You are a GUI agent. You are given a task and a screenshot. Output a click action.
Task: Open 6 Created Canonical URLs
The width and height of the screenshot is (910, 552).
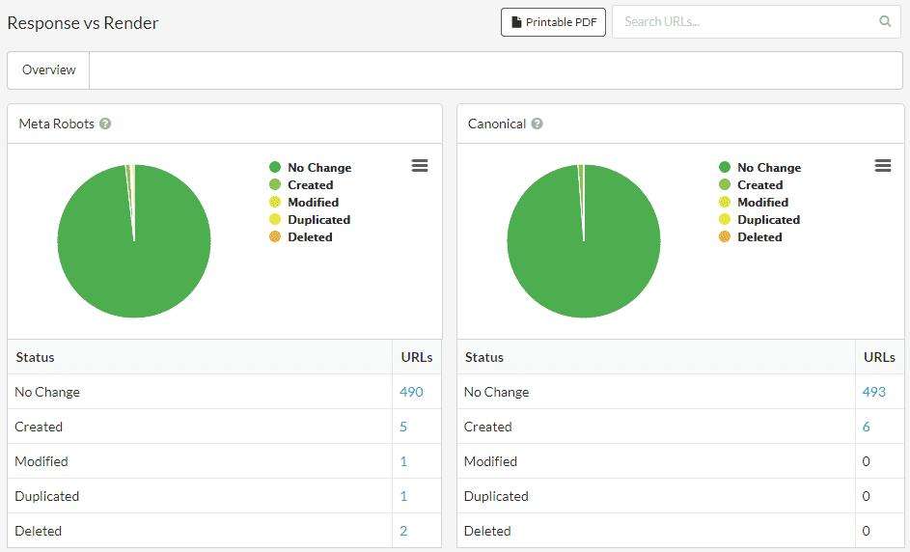pos(867,427)
